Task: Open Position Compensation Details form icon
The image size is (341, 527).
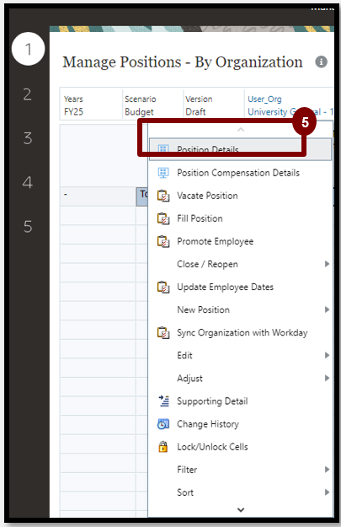Action: coord(163,173)
